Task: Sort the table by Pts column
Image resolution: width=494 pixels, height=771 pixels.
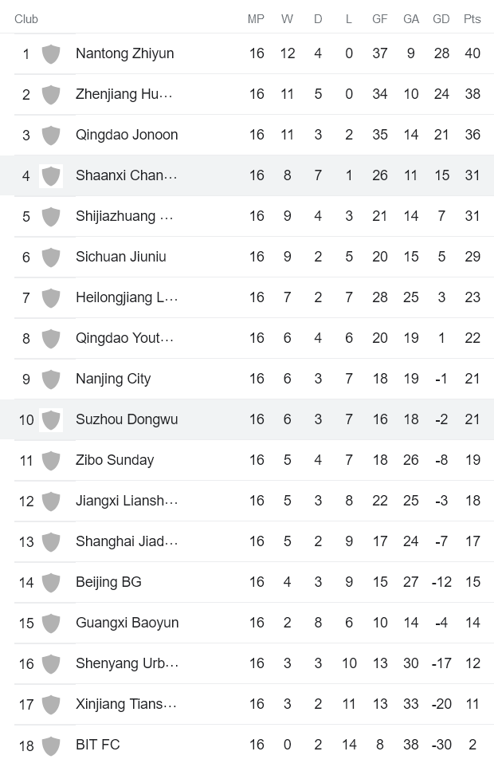Action: coord(472,18)
